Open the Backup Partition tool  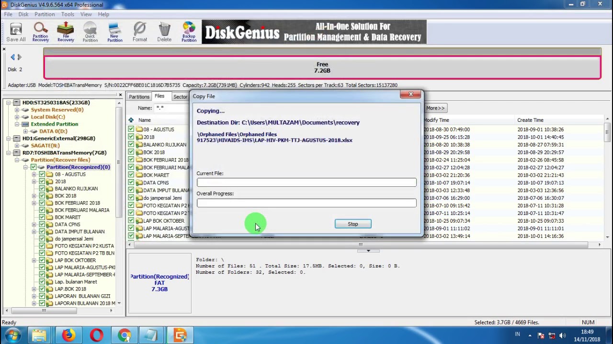click(189, 32)
